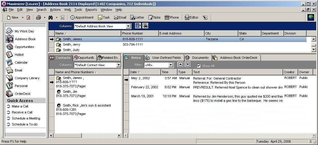The width and height of the screenshot is (318, 145).
Task: Click the printer toolbar icon
Action: (39, 18)
